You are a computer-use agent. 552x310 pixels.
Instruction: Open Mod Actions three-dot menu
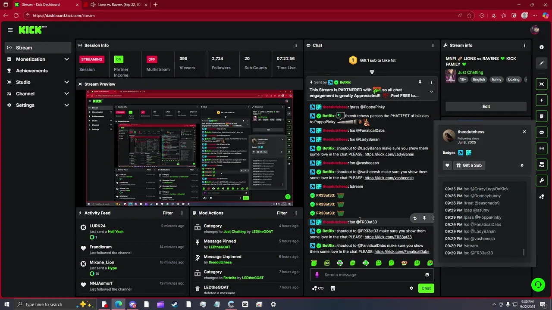[296, 213]
